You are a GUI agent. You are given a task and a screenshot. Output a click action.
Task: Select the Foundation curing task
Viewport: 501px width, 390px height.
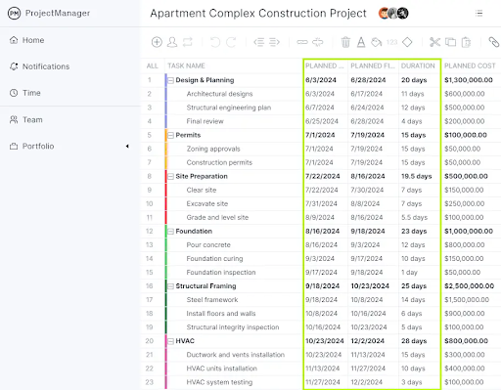click(214, 259)
